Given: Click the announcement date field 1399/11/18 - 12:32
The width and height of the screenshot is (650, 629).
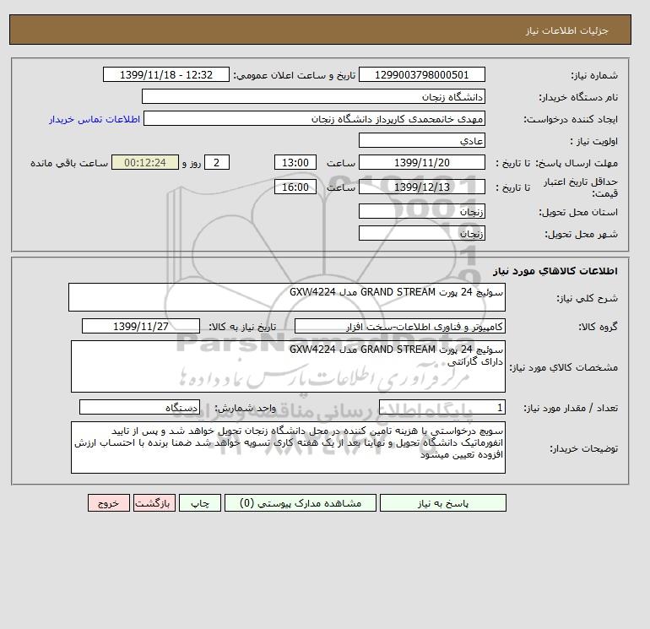Looking at the screenshot, I should [x=165, y=74].
